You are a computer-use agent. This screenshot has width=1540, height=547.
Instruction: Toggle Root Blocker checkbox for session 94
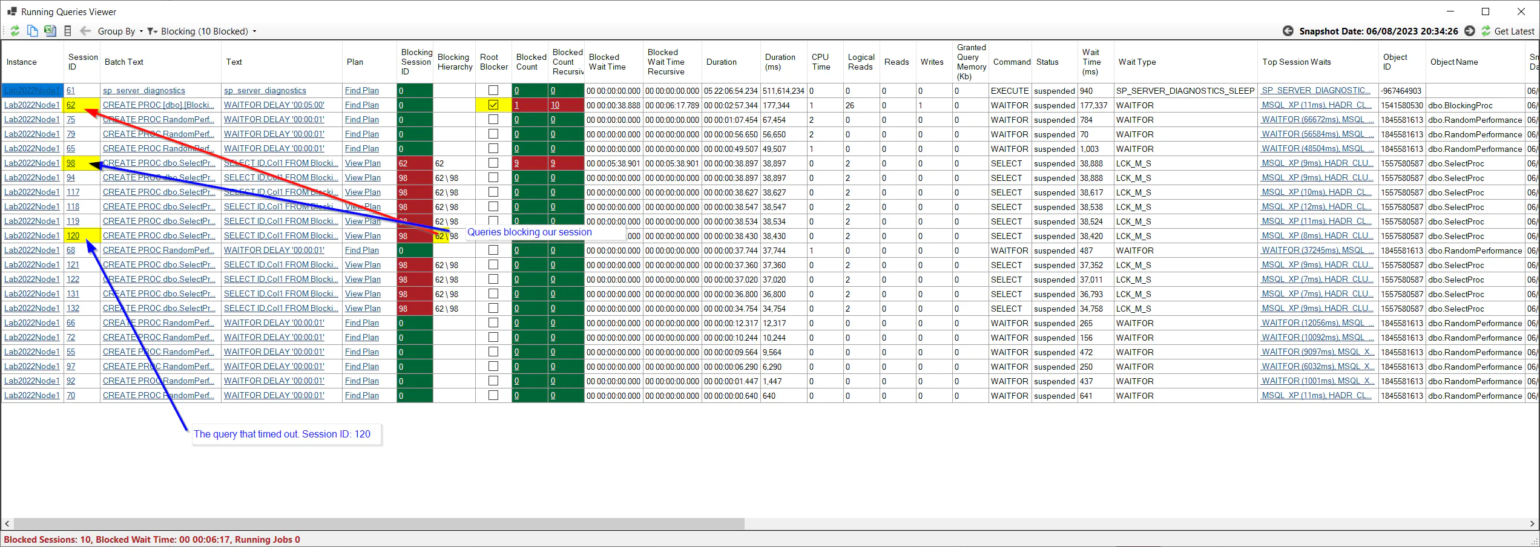tap(493, 177)
